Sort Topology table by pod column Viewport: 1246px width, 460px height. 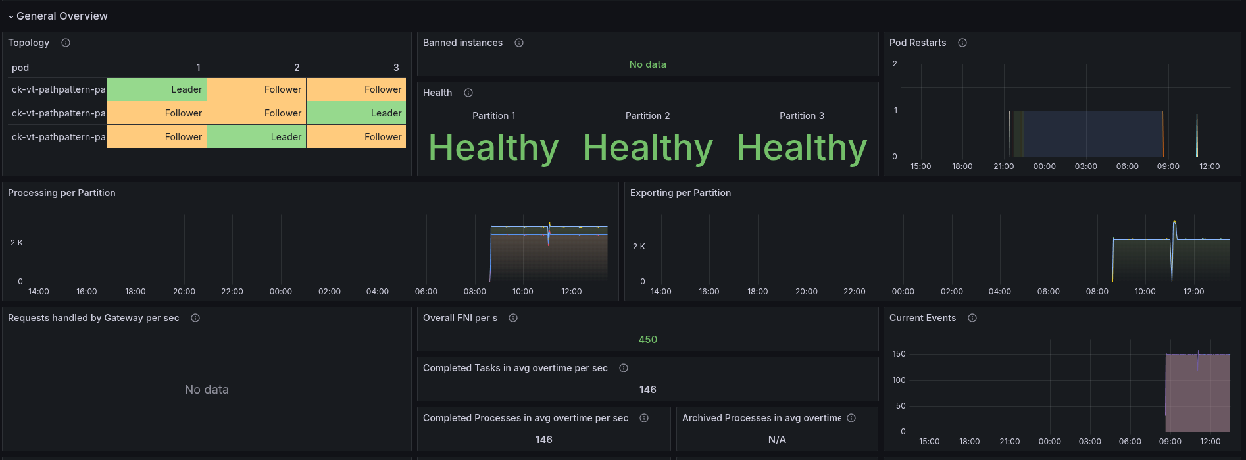[x=20, y=68]
